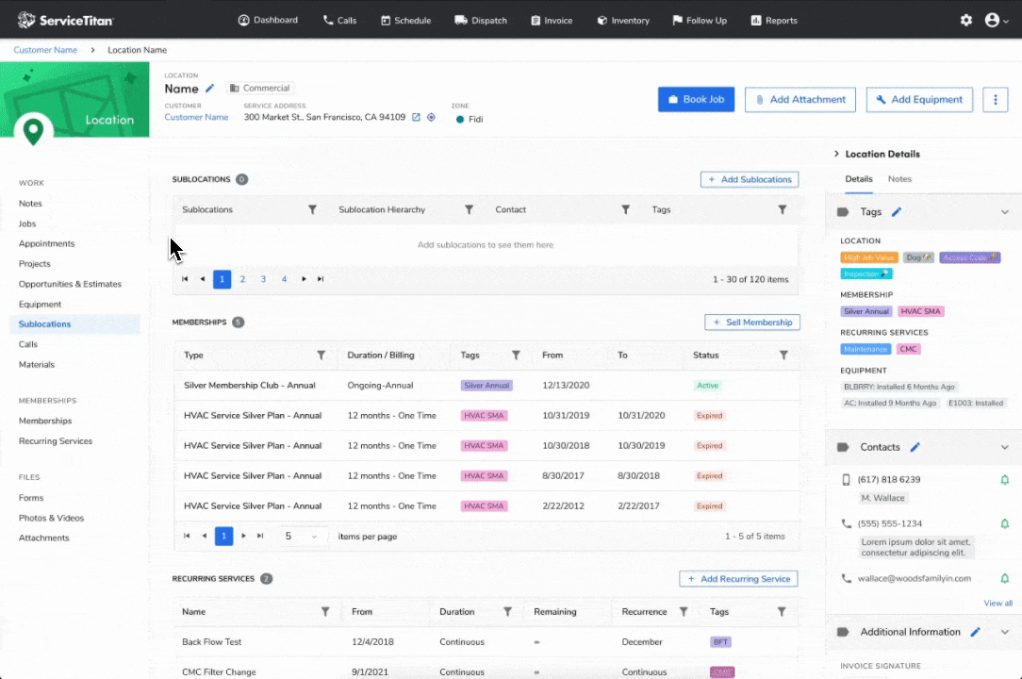Collapse the Tags section chevron

click(x=1004, y=212)
